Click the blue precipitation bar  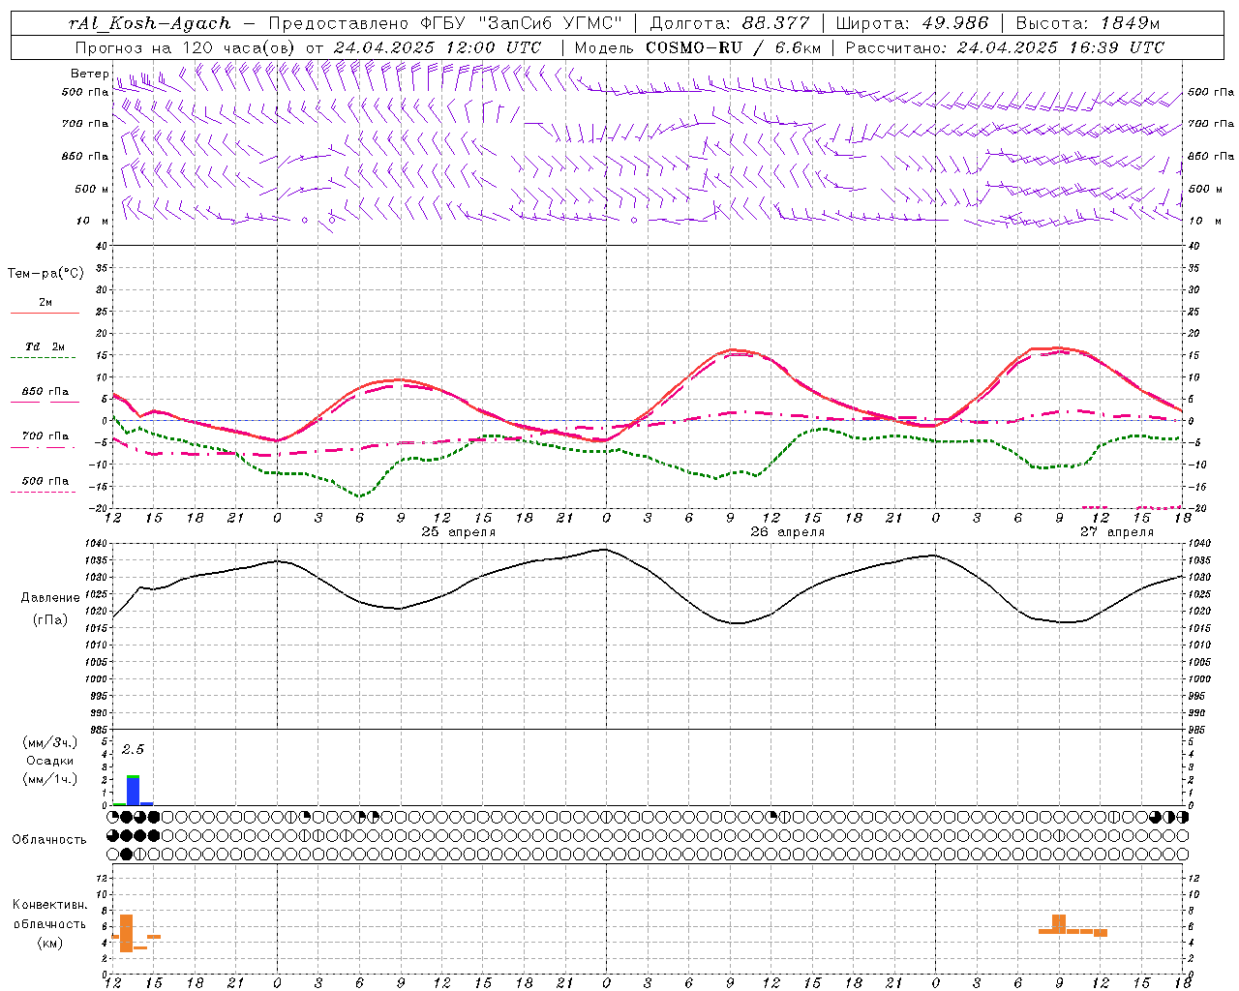tap(133, 791)
